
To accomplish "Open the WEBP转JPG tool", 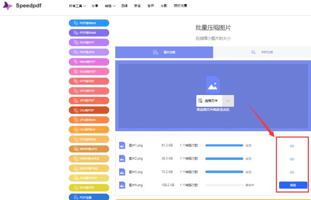I will coord(89,149).
